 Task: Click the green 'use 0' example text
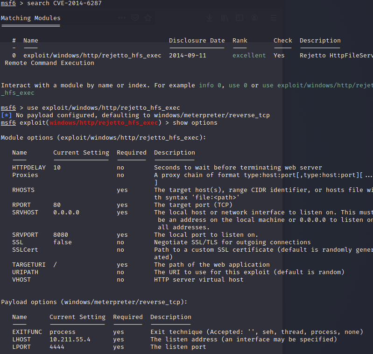(238, 85)
